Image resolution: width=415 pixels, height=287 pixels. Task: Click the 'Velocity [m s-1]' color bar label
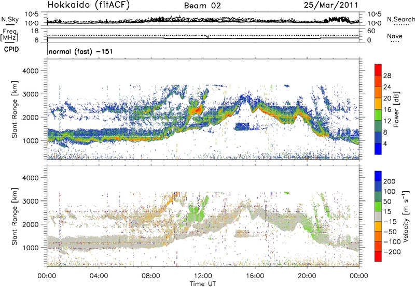[x=406, y=216]
